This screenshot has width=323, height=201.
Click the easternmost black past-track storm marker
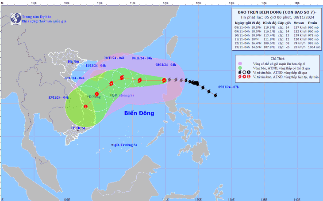215,95
